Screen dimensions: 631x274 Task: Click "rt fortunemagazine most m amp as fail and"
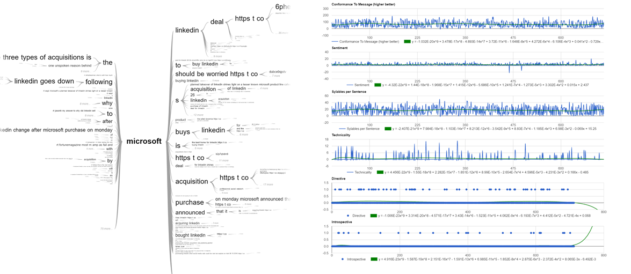[85, 145]
